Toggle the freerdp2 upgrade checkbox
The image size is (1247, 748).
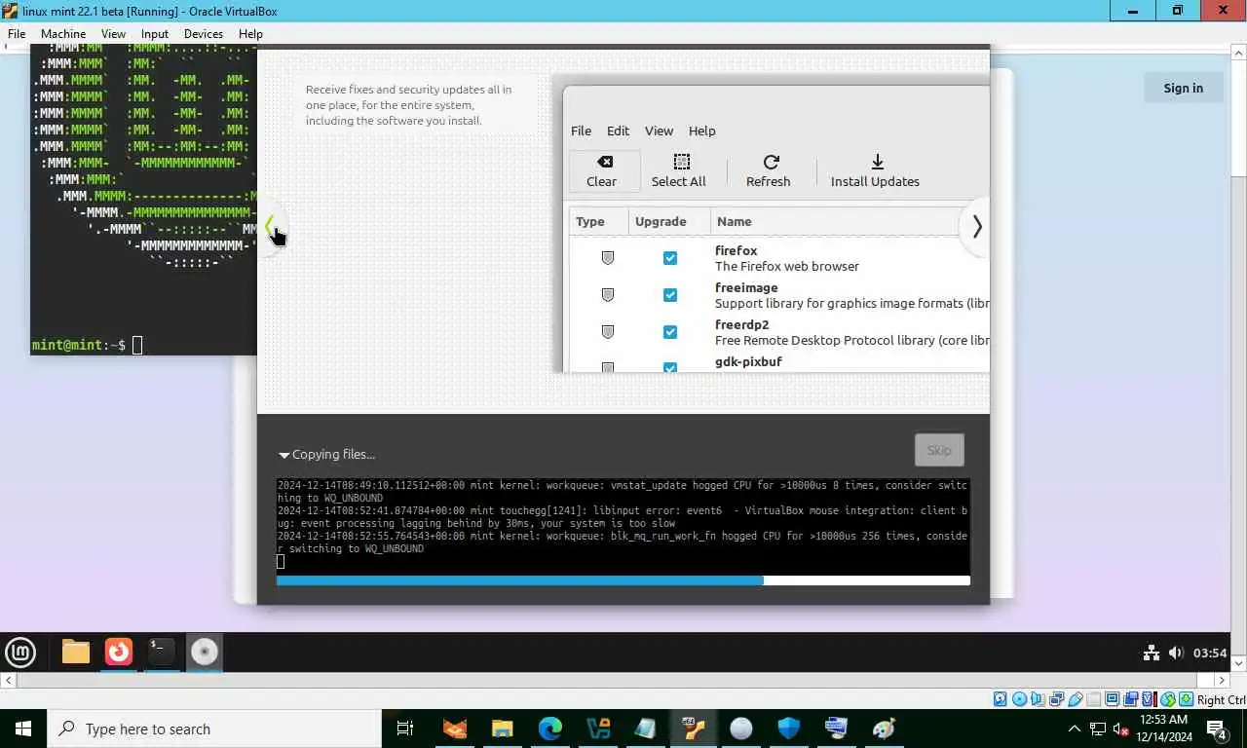[x=670, y=332]
